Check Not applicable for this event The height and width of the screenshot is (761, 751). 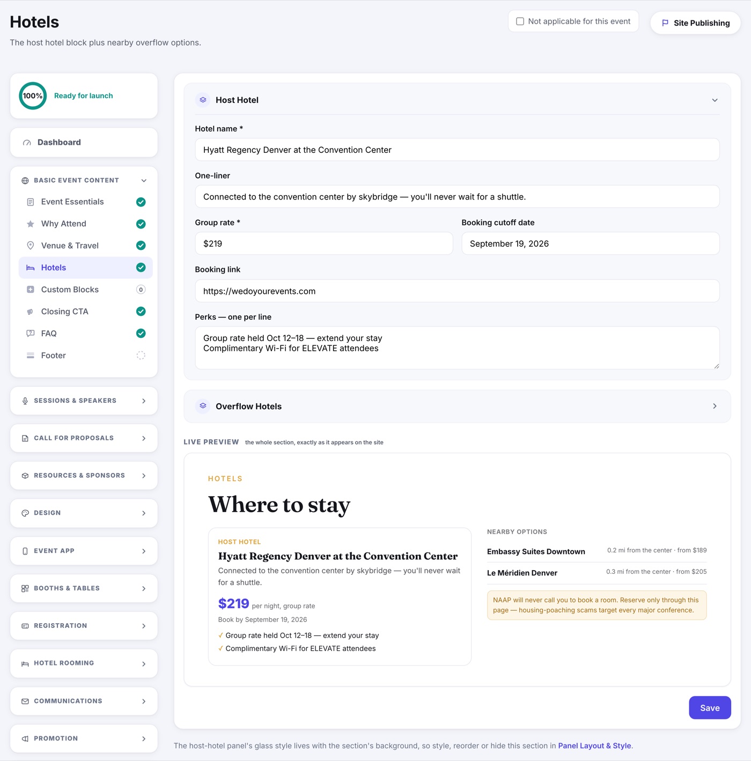tap(520, 21)
